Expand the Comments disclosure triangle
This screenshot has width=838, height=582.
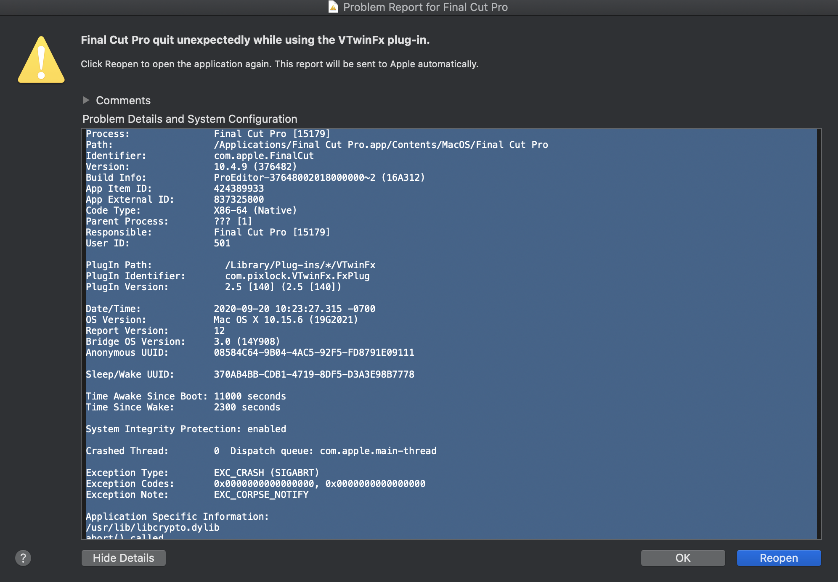[x=86, y=100]
